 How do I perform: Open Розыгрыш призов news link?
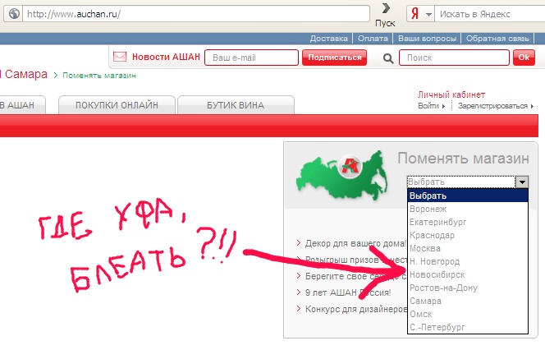[x=355, y=260]
